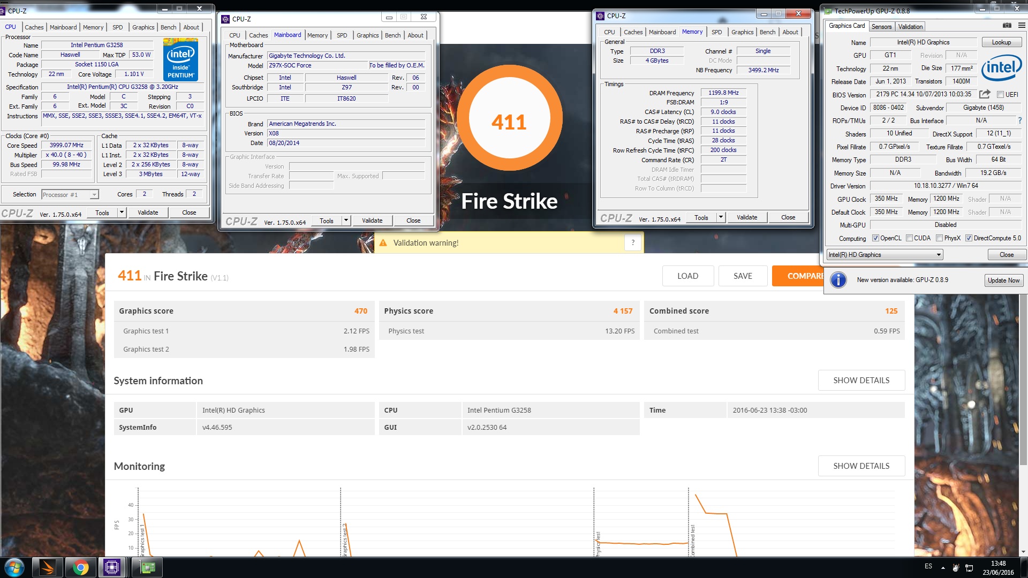1028x578 pixels.
Task: Toggle the DirectCompute 5.0 checkbox
Action: (969, 238)
